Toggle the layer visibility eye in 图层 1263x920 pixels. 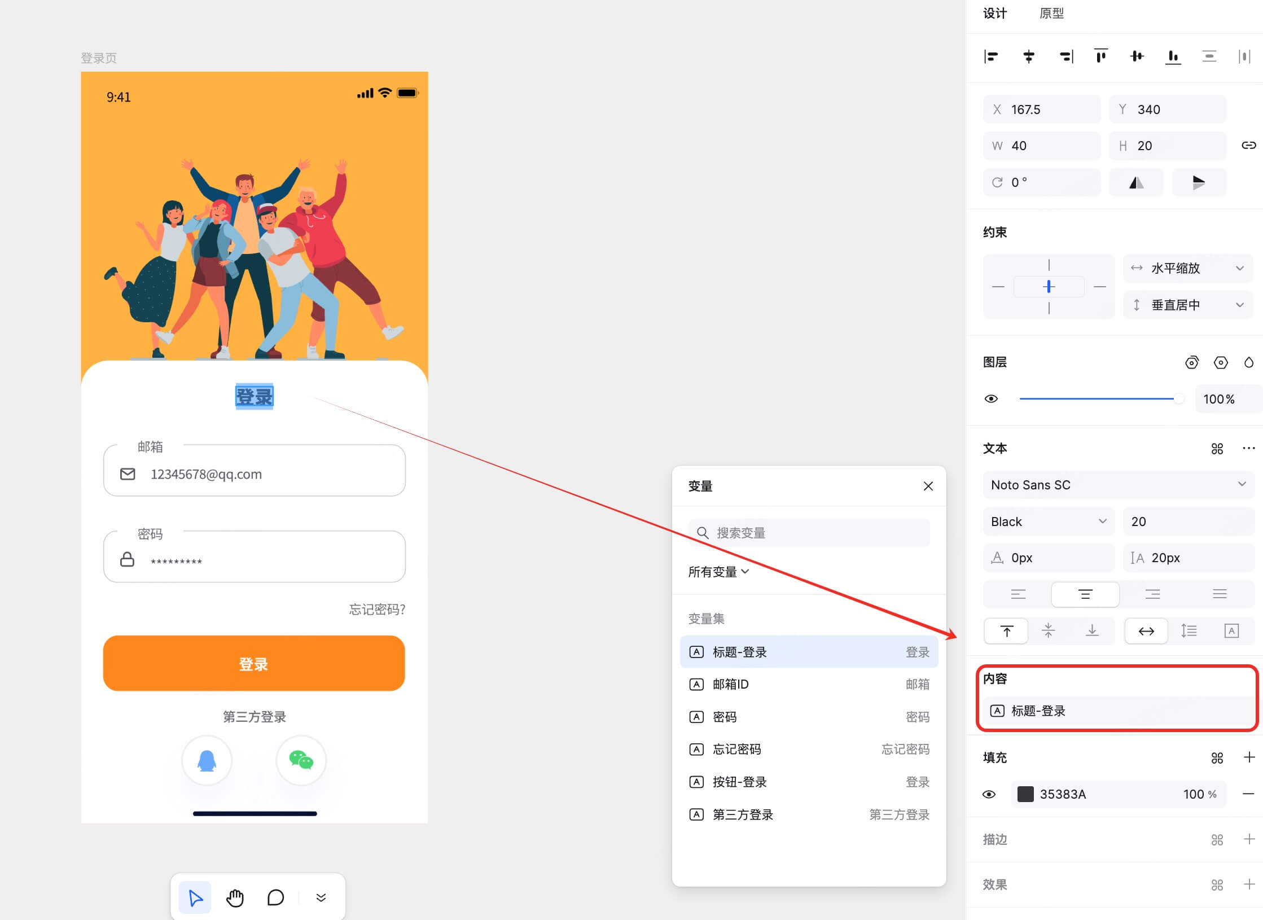[992, 399]
